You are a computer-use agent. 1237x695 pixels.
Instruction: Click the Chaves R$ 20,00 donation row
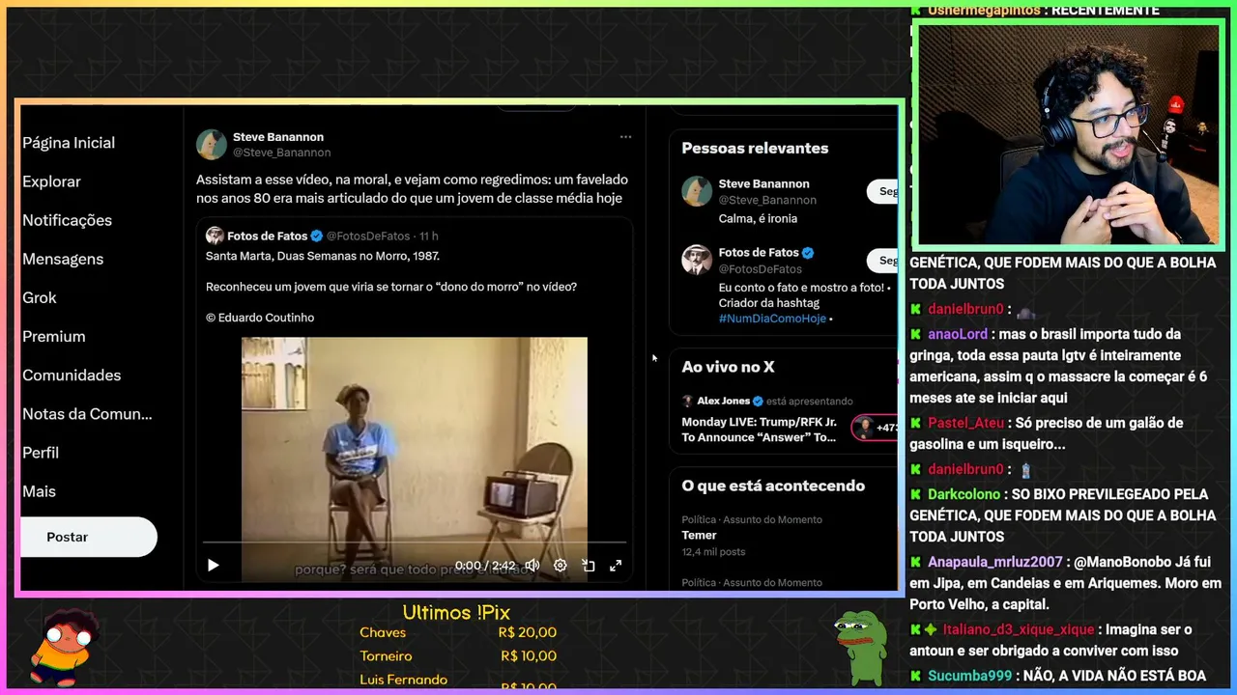(458, 632)
